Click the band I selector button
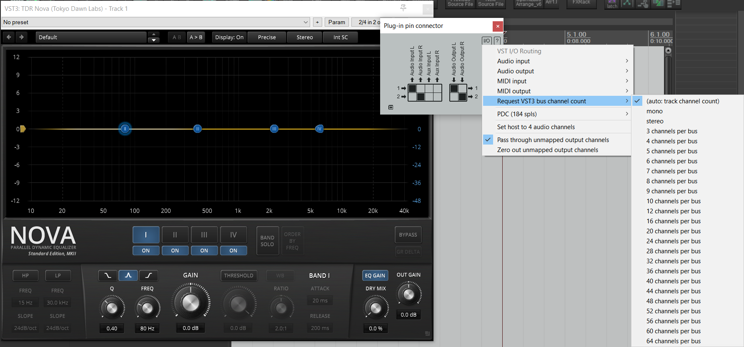 point(146,235)
